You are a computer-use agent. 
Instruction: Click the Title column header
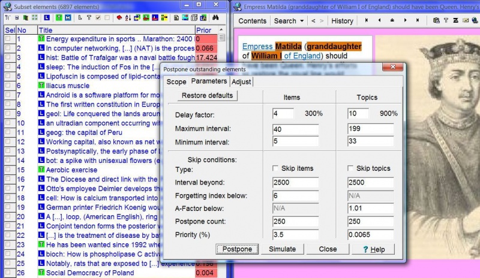click(116, 30)
